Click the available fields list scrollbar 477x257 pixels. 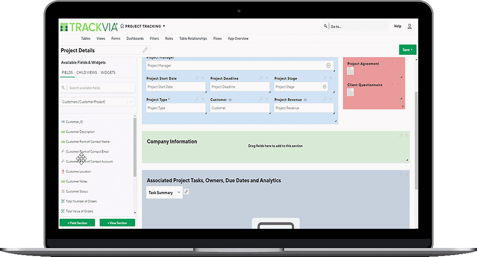point(135,148)
